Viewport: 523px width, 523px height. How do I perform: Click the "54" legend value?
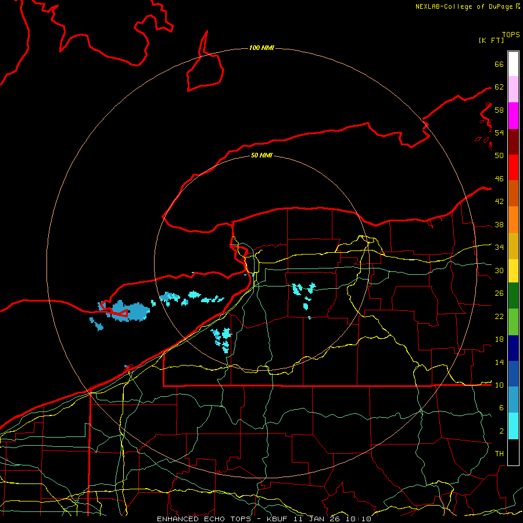[499, 132]
